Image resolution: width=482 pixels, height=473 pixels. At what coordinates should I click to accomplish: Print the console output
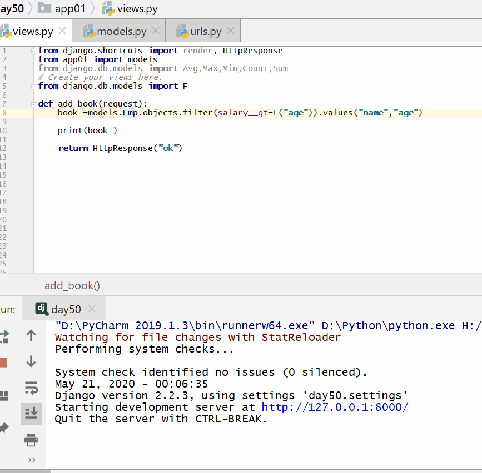(31, 440)
